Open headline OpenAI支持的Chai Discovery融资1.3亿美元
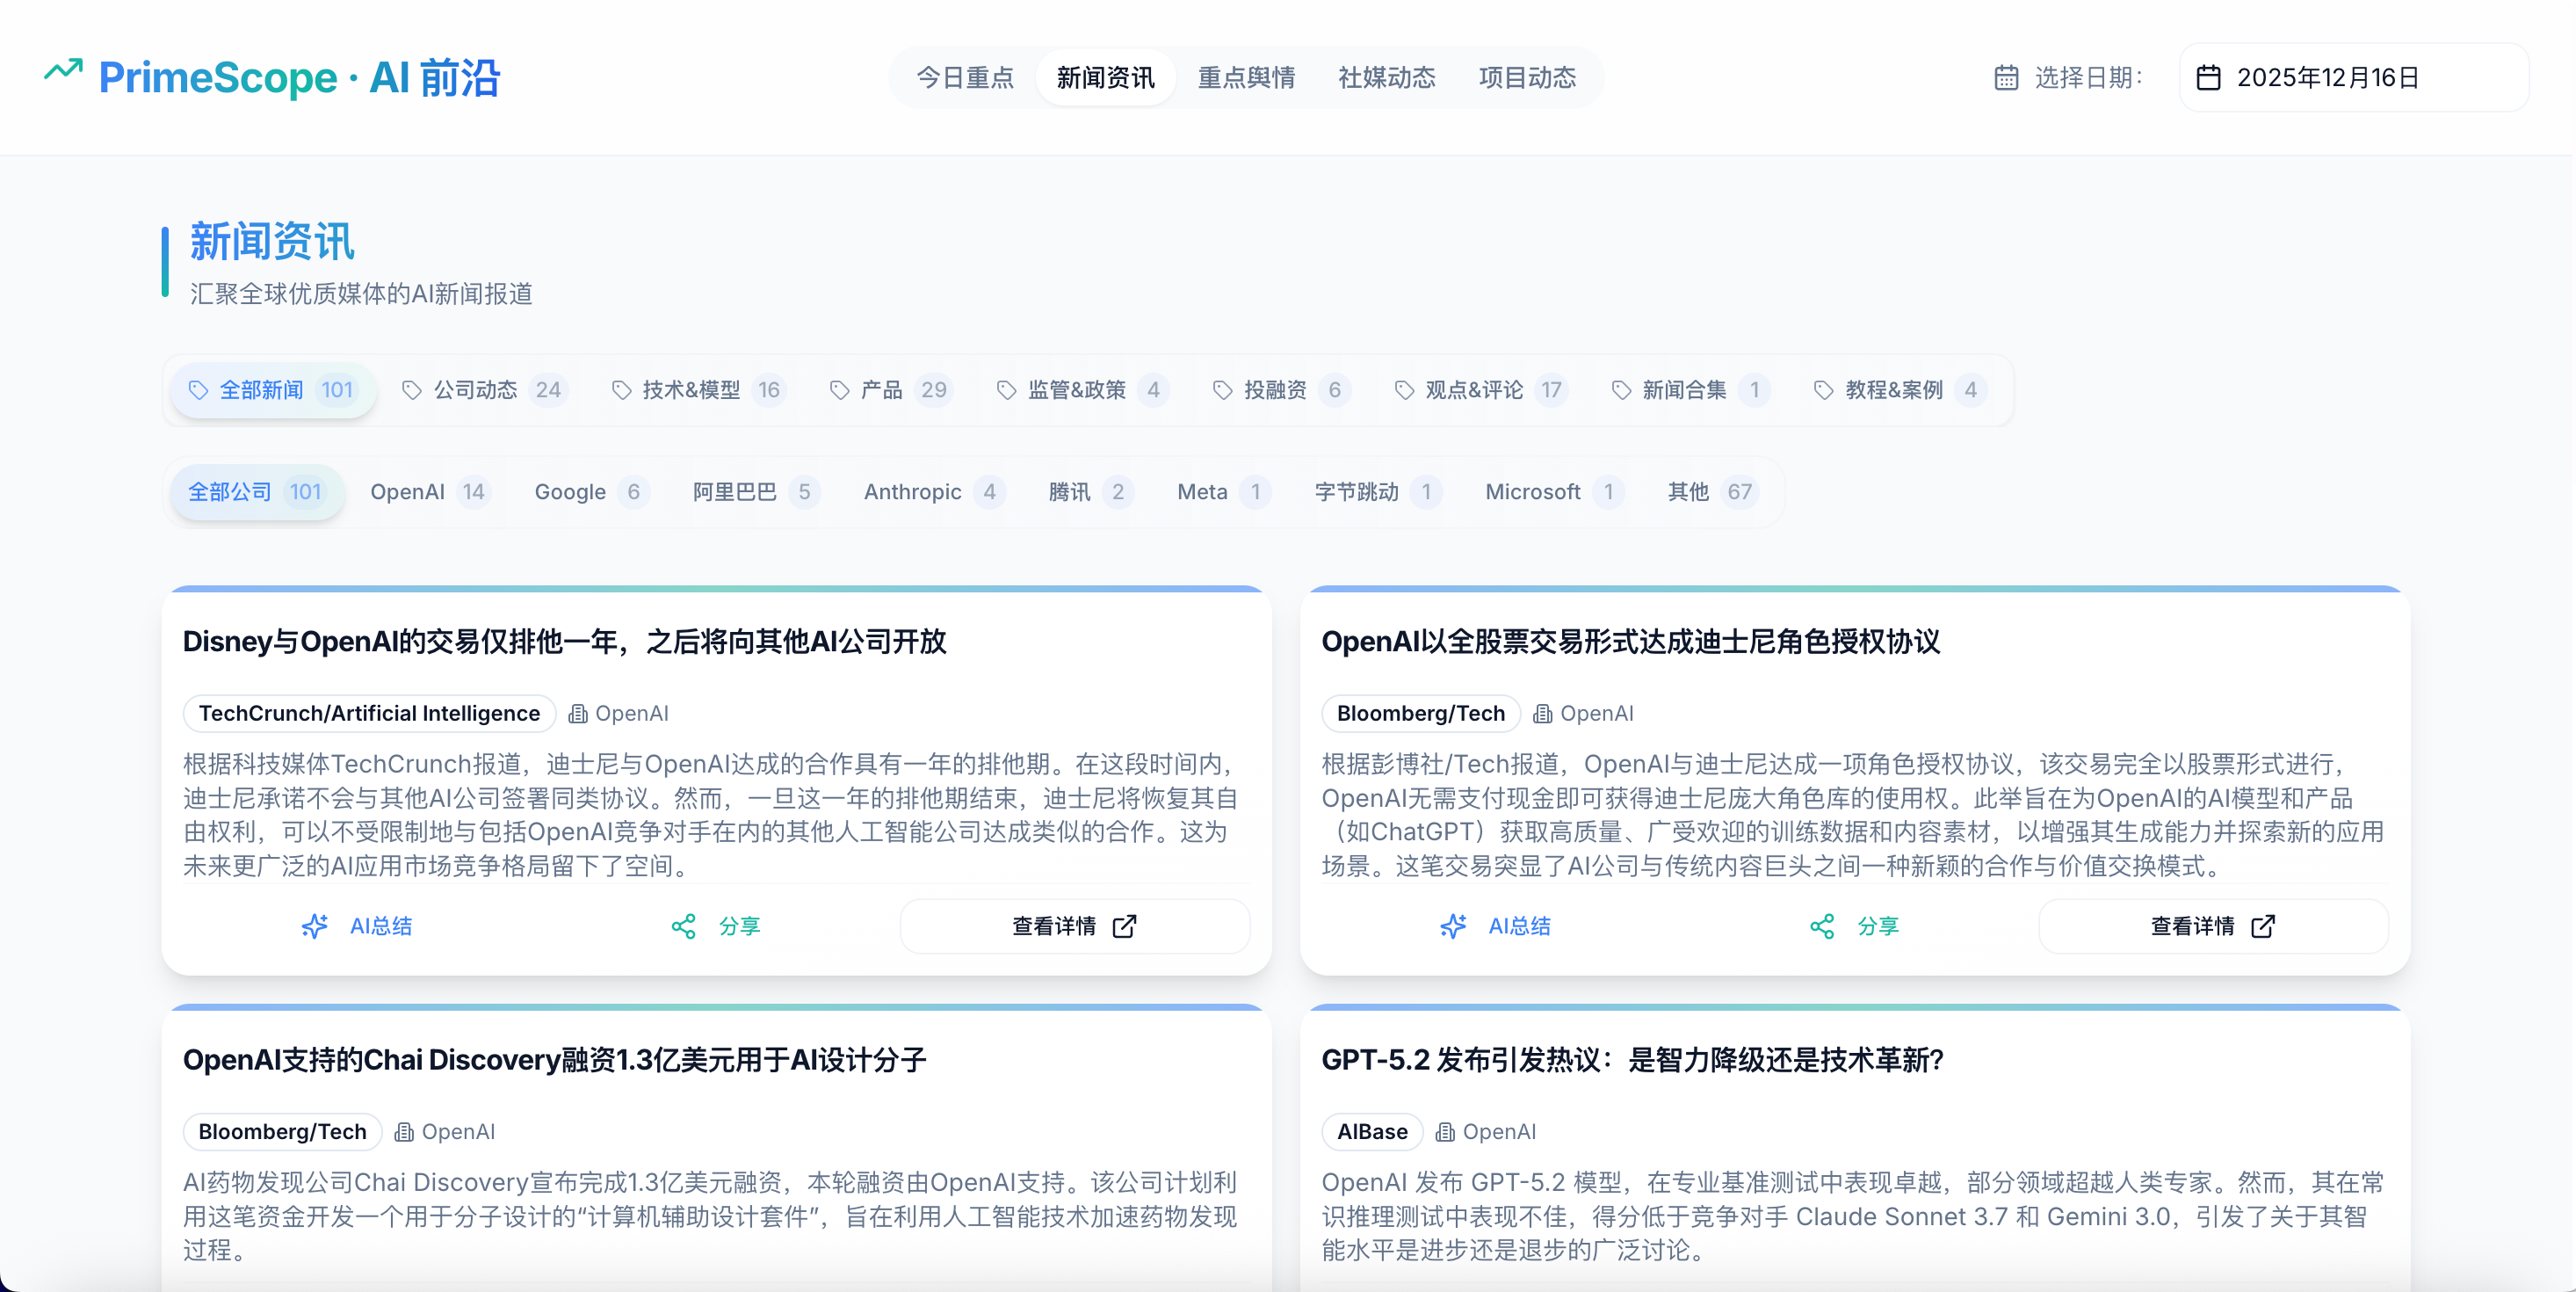The image size is (2576, 1292). (x=554, y=1060)
